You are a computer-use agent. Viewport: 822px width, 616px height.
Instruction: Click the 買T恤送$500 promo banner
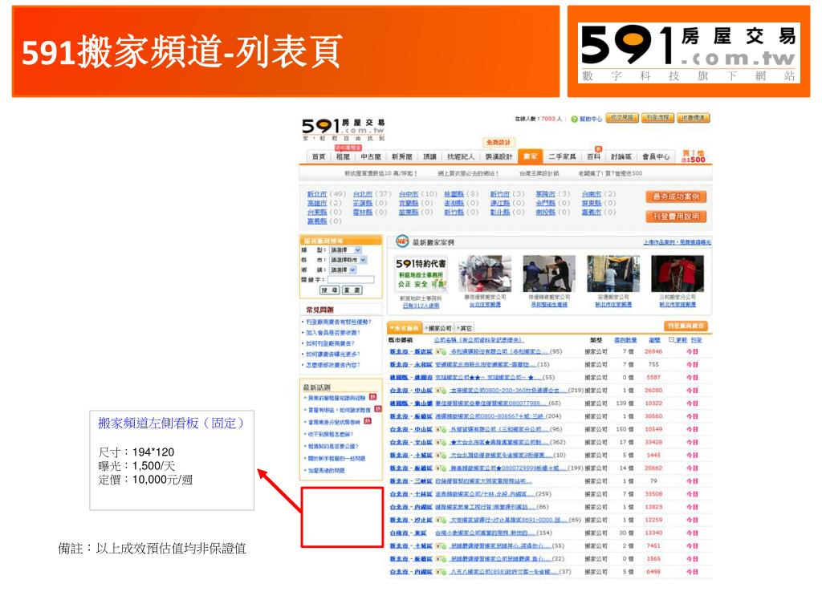[693, 156]
